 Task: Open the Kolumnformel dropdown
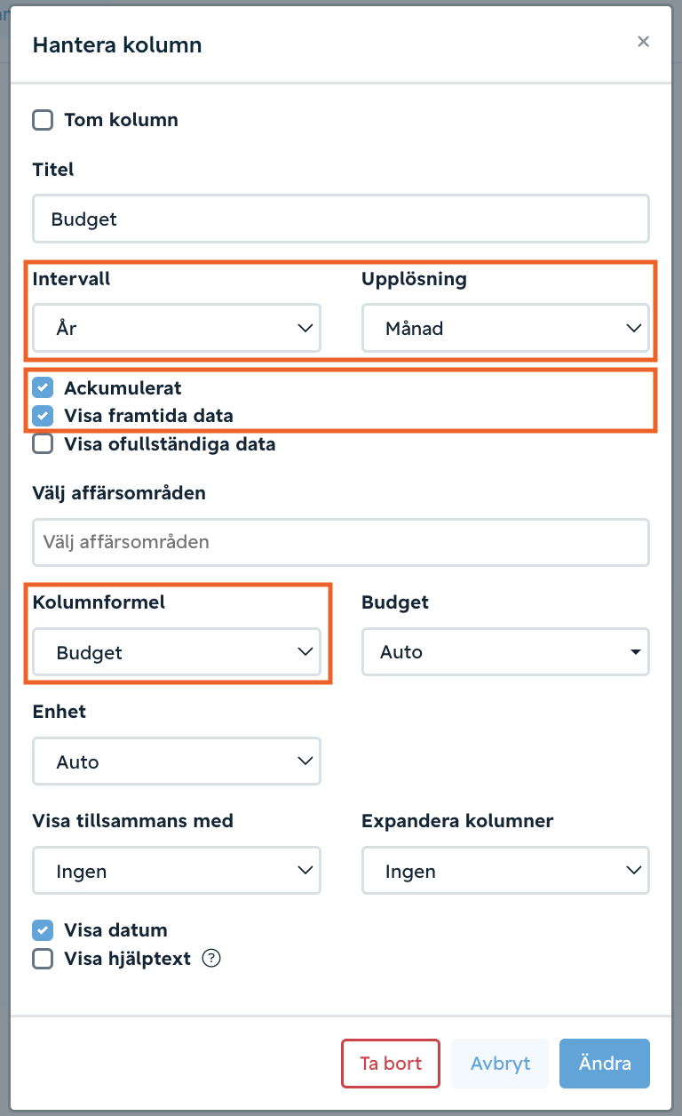point(177,653)
